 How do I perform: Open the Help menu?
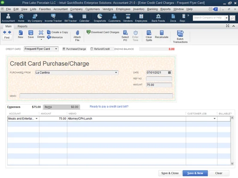pyautogui.click(x=190, y=9)
